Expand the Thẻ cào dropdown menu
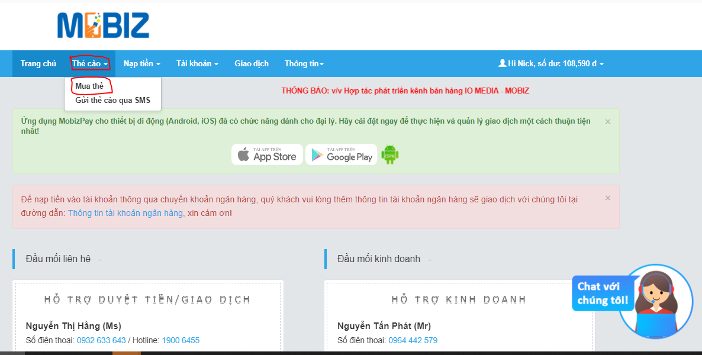This screenshot has height=355, width=702. (x=89, y=64)
